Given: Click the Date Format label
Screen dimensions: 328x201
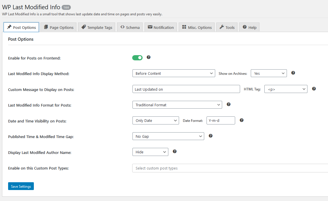Looking at the screenshot, I should (193, 121).
